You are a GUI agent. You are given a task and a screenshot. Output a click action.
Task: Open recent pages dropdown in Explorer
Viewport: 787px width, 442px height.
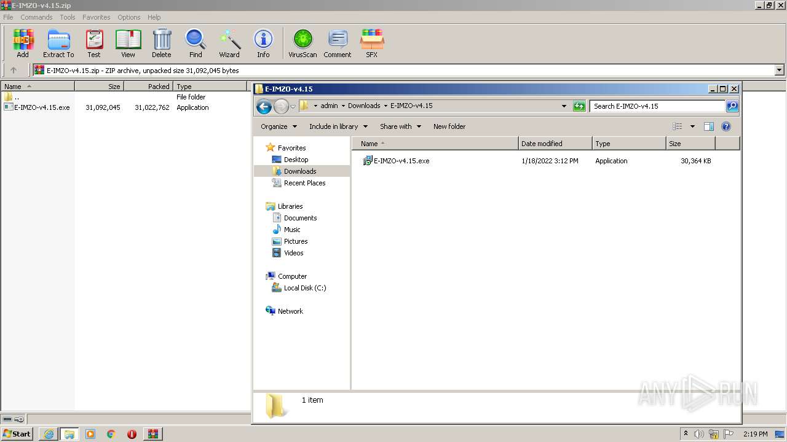293,106
